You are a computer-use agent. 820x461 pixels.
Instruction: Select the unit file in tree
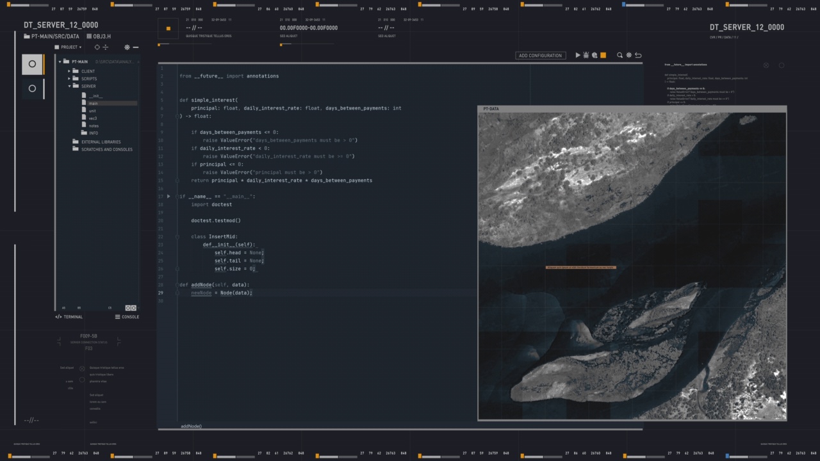(93, 111)
